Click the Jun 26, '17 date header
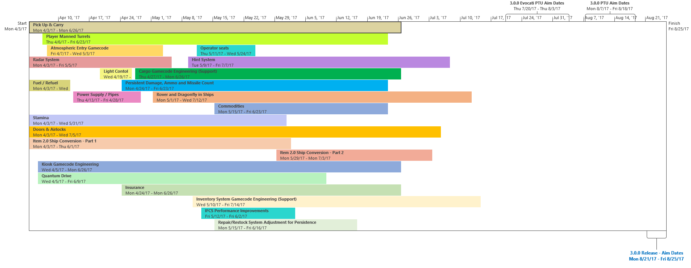 [409, 18]
